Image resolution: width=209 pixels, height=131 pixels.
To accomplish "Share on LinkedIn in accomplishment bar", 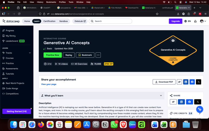I will pyautogui.click(x=186, y=82).
